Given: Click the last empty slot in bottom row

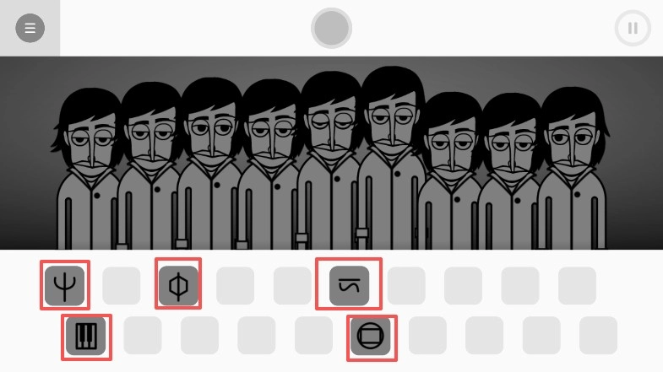Looking at the screenshot, I should pos(598,335).
